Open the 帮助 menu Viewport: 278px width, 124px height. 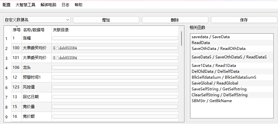tap(78, 5)
